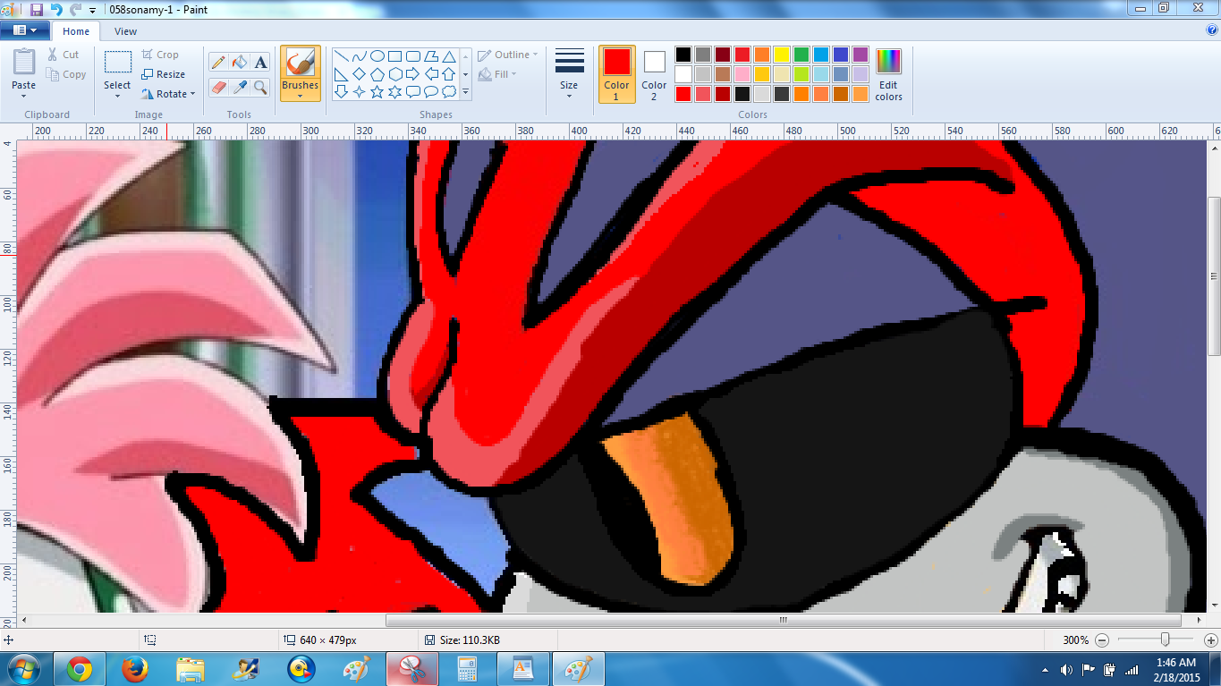The image size is (1221, 686).
Task: Select the Pencil tool
Action: tap(217, 62)
